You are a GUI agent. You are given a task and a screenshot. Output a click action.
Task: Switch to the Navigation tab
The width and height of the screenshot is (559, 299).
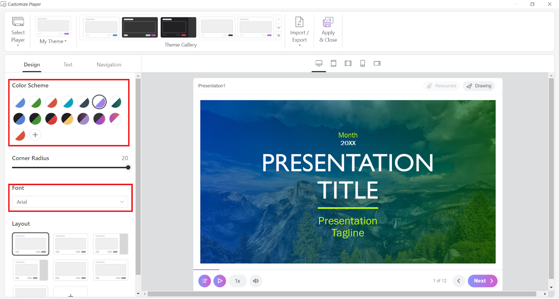point(109,65)
